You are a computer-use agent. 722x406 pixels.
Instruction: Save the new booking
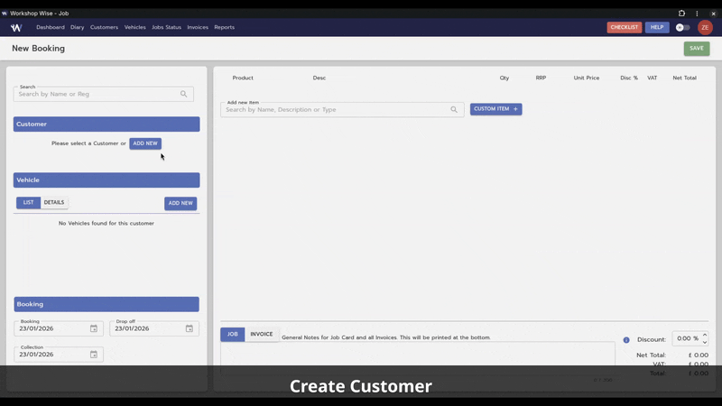[696, 49]
